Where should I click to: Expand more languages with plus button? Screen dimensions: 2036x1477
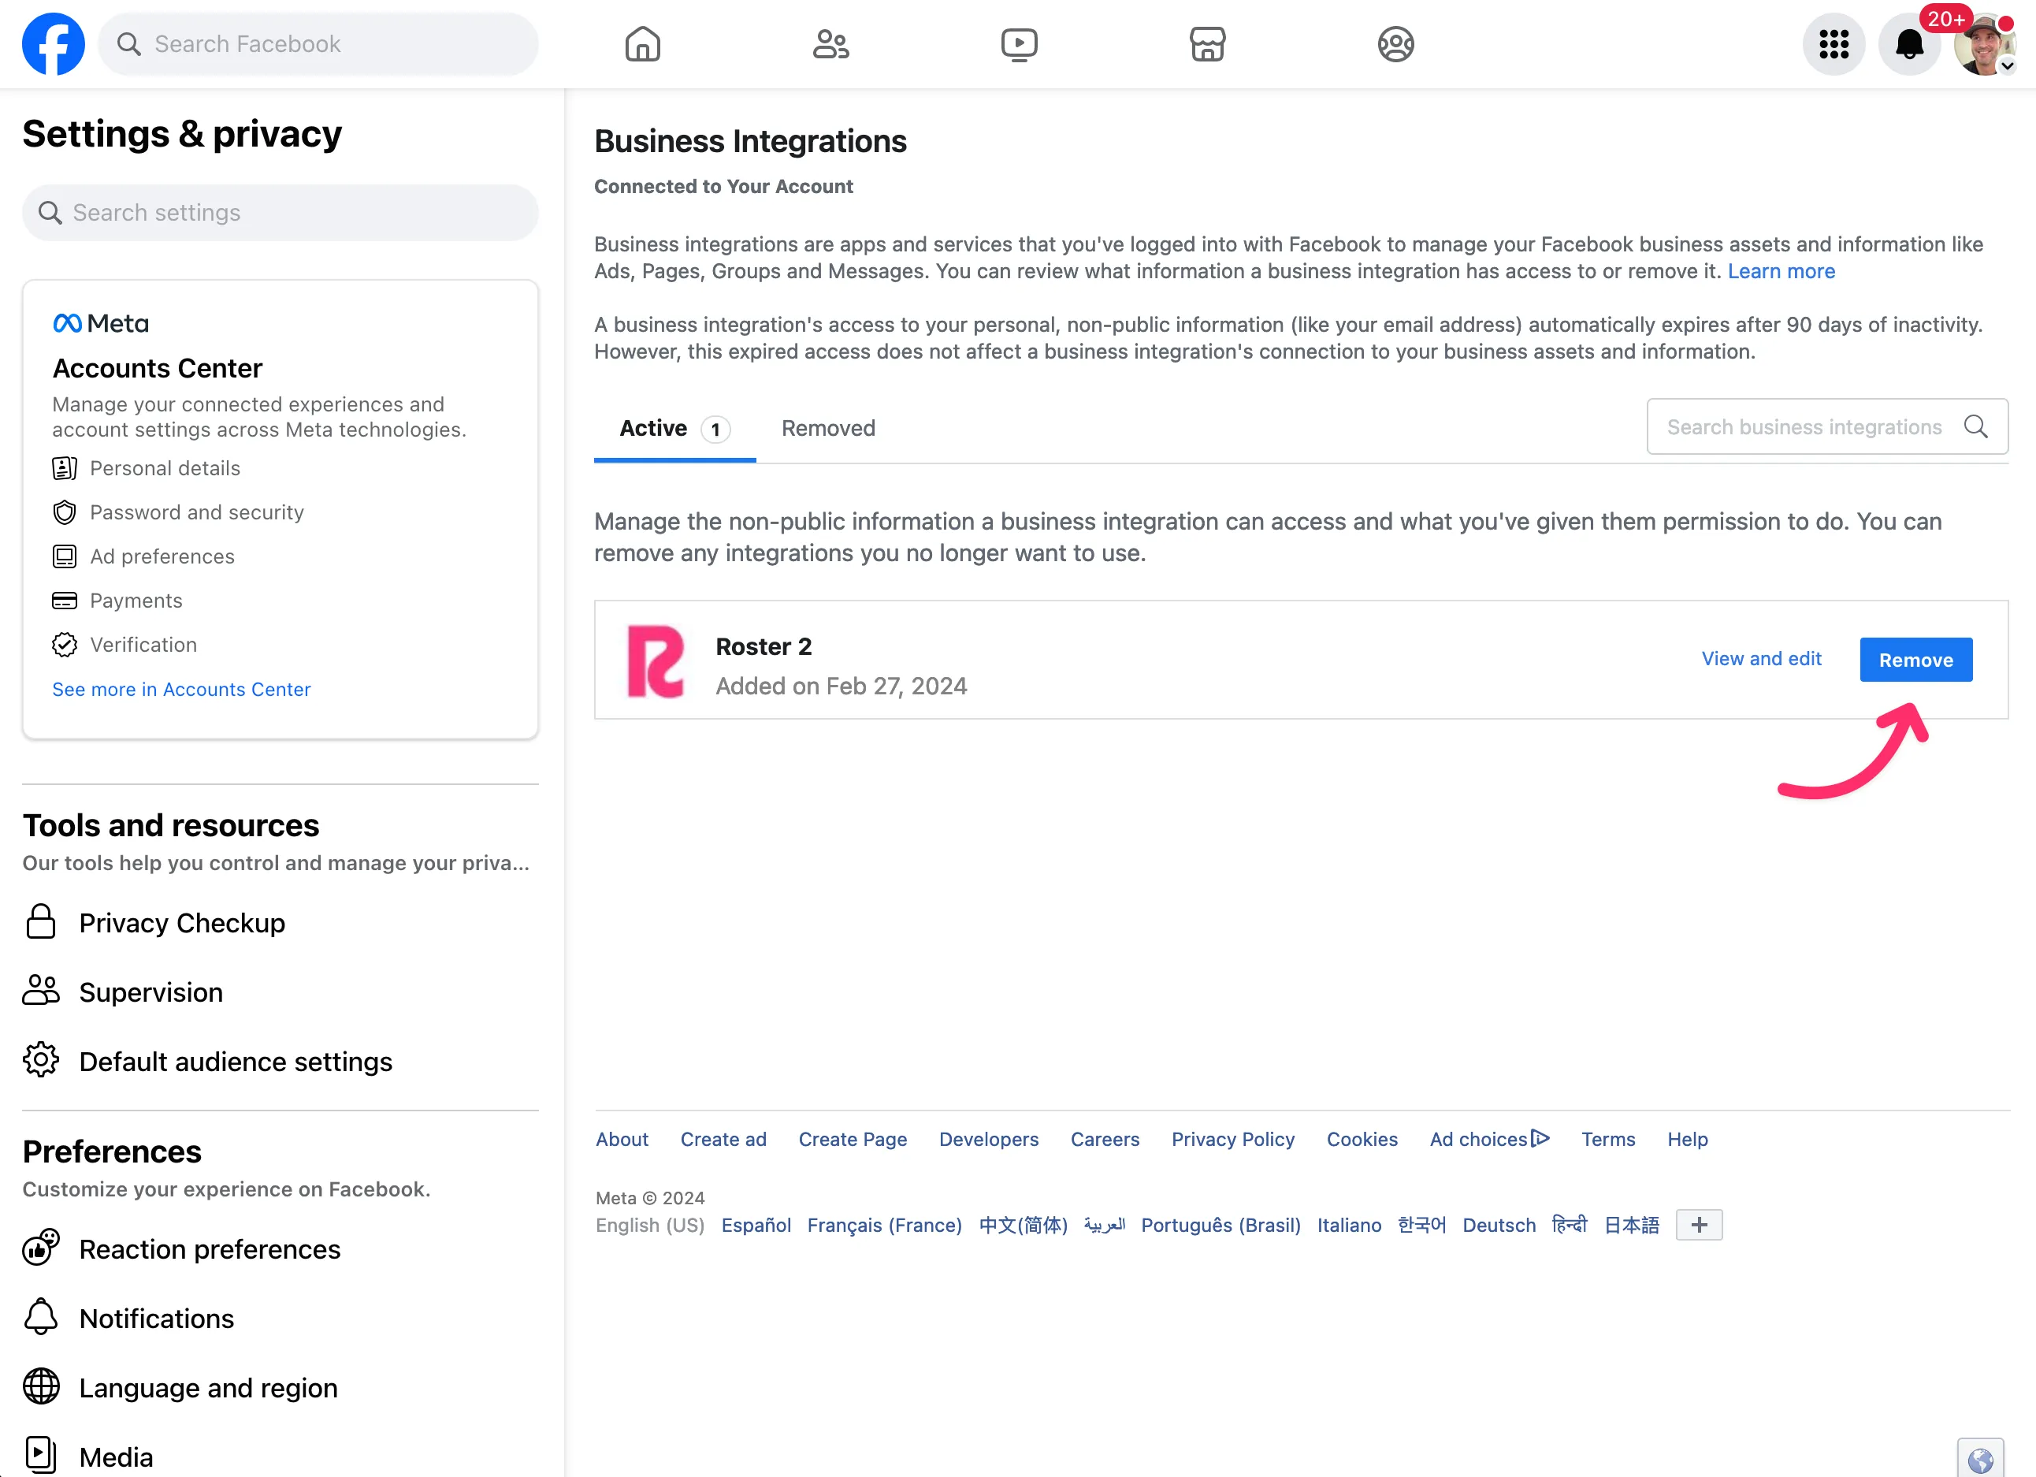tap(1699, 1225)
